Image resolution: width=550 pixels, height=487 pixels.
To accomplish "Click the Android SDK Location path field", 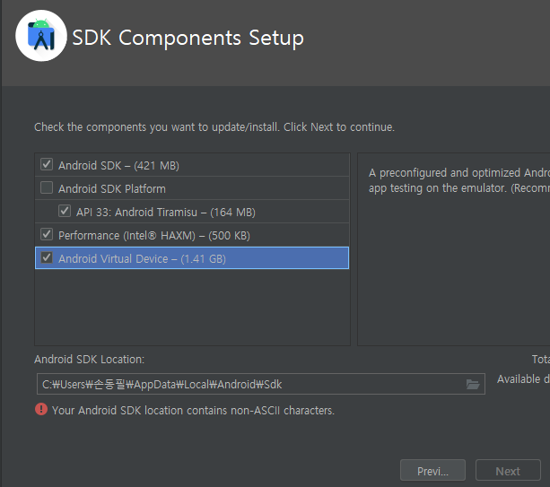I will pos(260,384).
